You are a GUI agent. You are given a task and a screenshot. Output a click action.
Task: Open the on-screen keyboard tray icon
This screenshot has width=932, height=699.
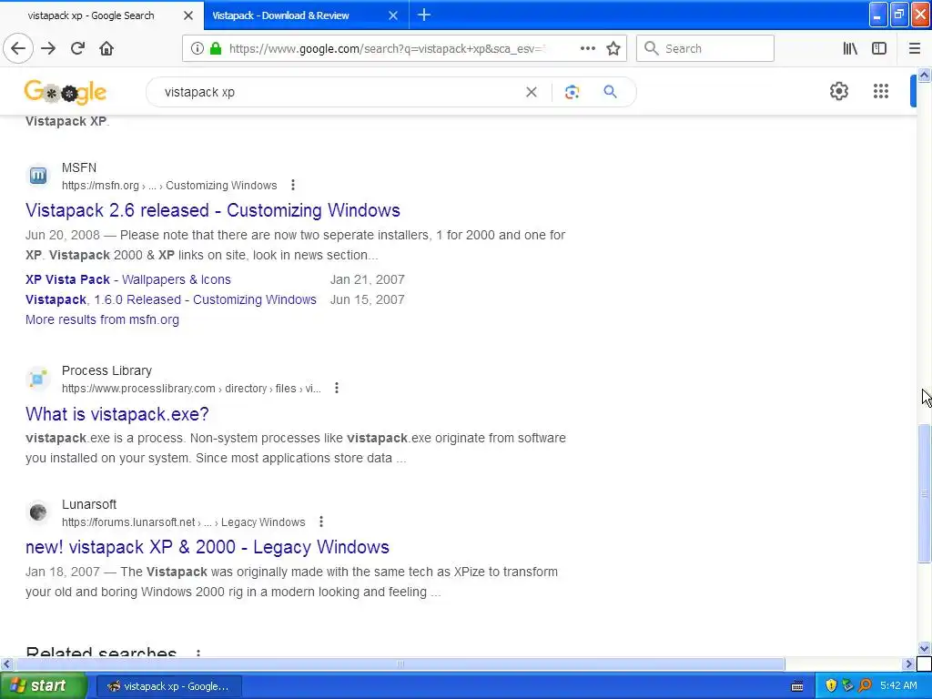797,686
